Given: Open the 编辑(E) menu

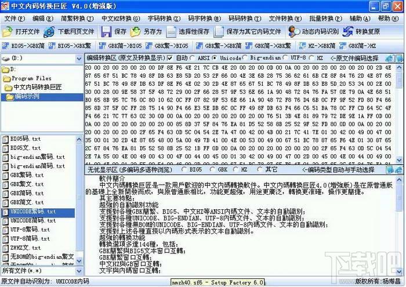Looking at the screenshot, I should click(43, 19).
